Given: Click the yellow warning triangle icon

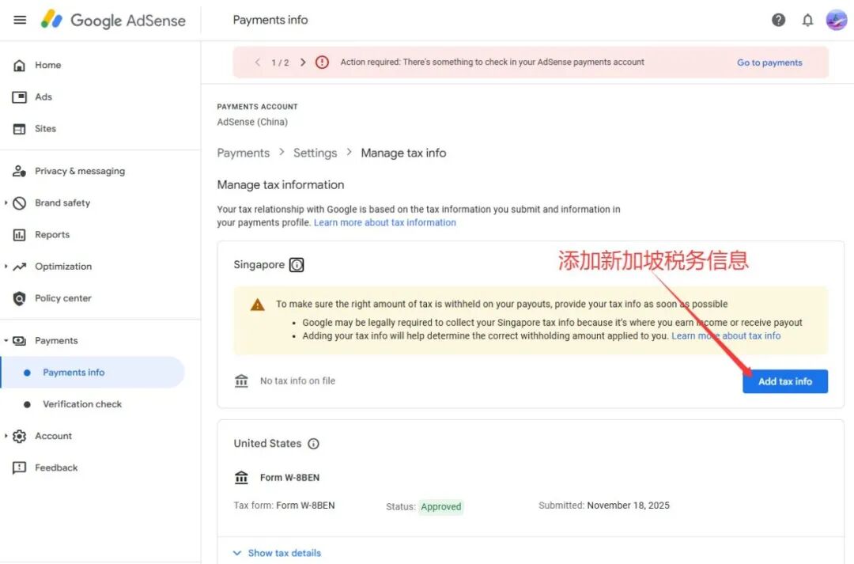Looking at the screenshot, I should coord(257,305).
